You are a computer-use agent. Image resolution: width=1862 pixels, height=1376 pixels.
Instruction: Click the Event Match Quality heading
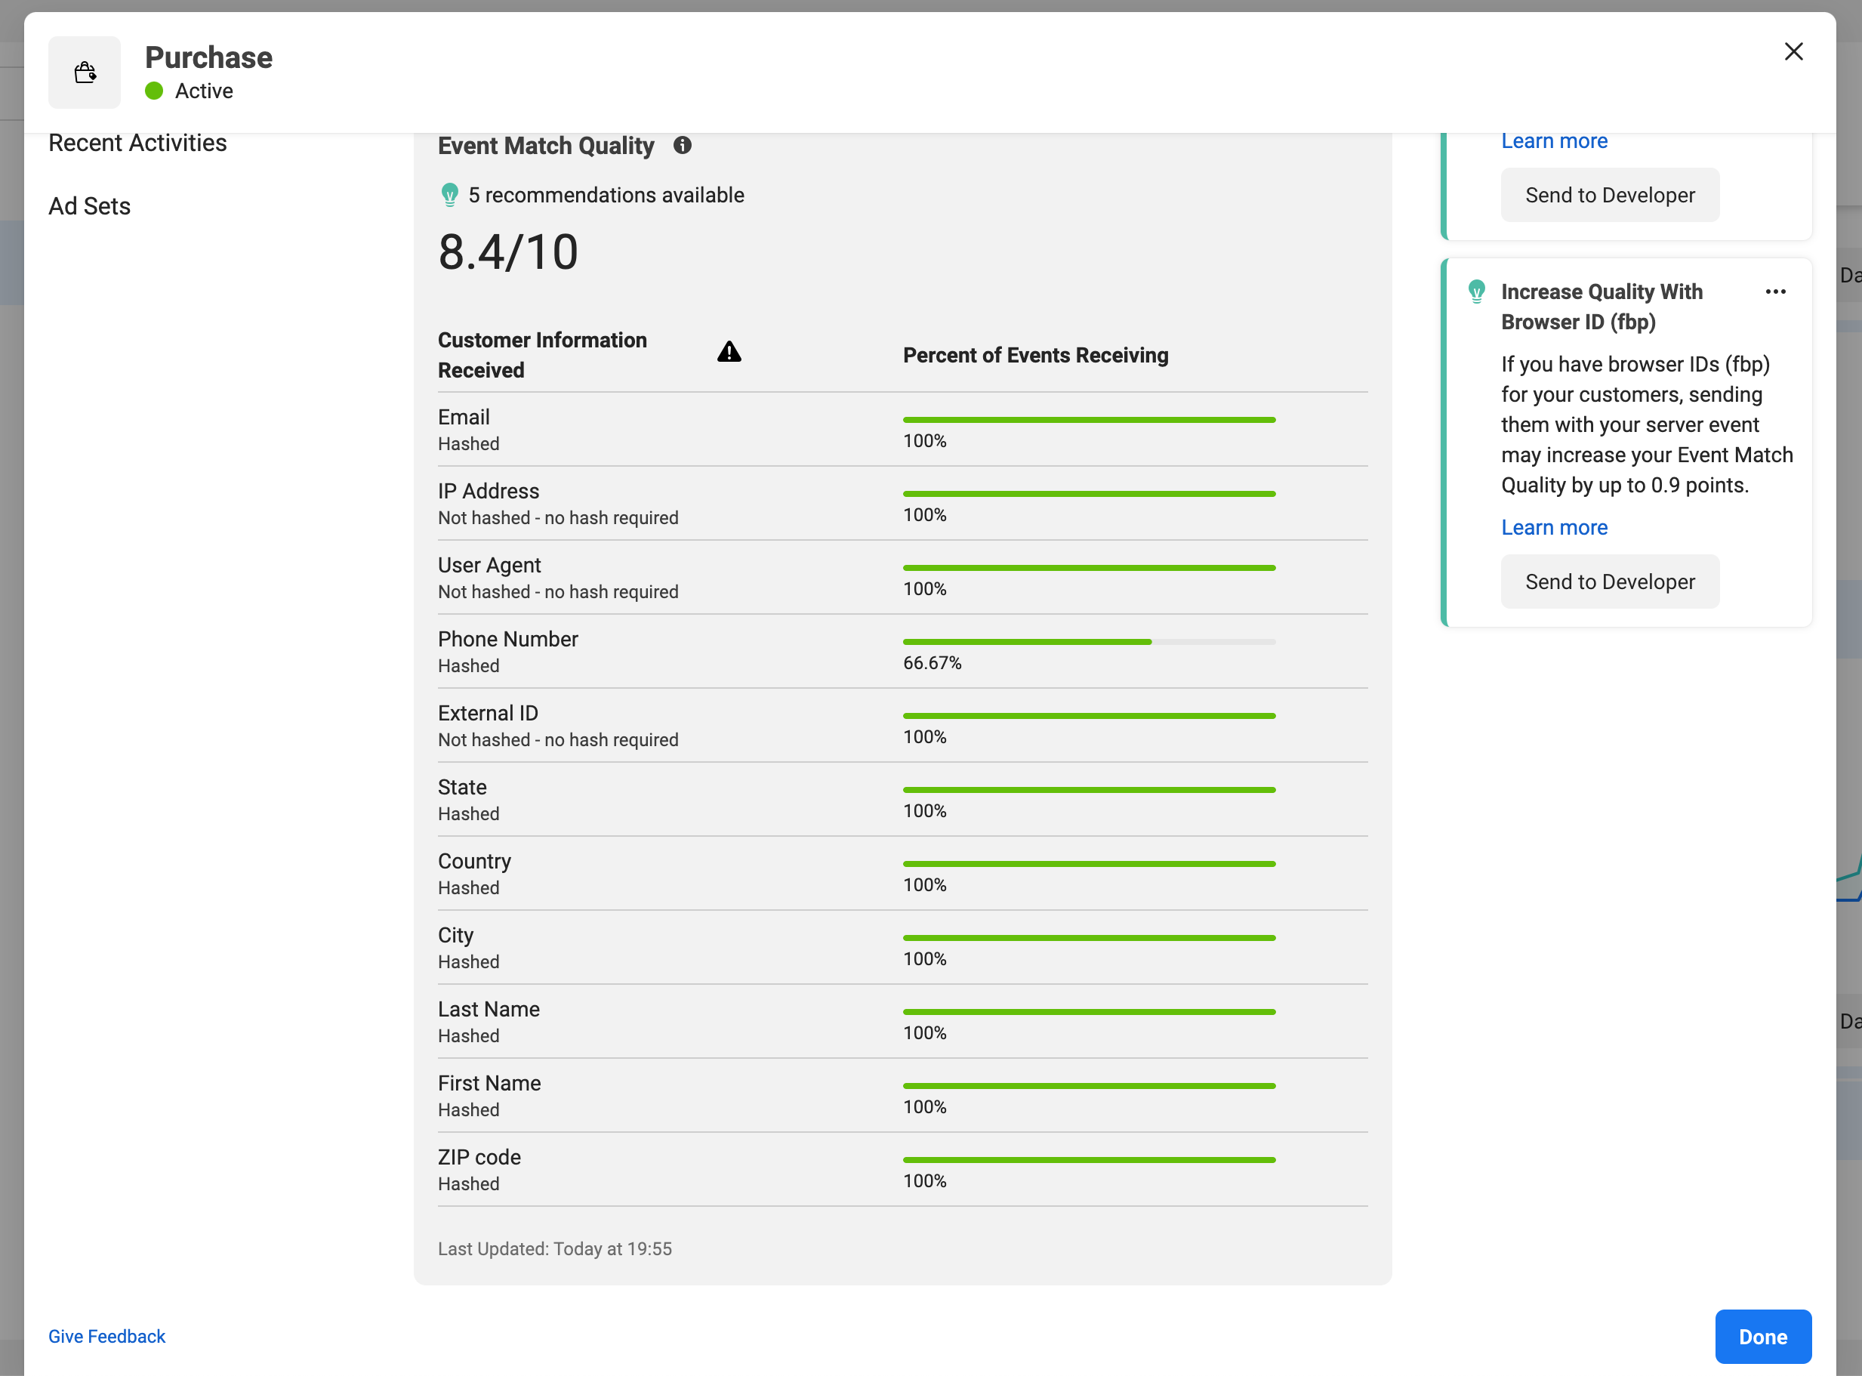546,146
